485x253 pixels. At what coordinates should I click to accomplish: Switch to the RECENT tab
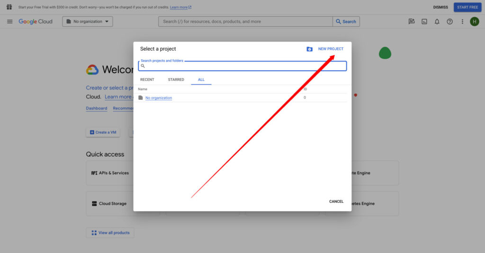coord(147,80)
